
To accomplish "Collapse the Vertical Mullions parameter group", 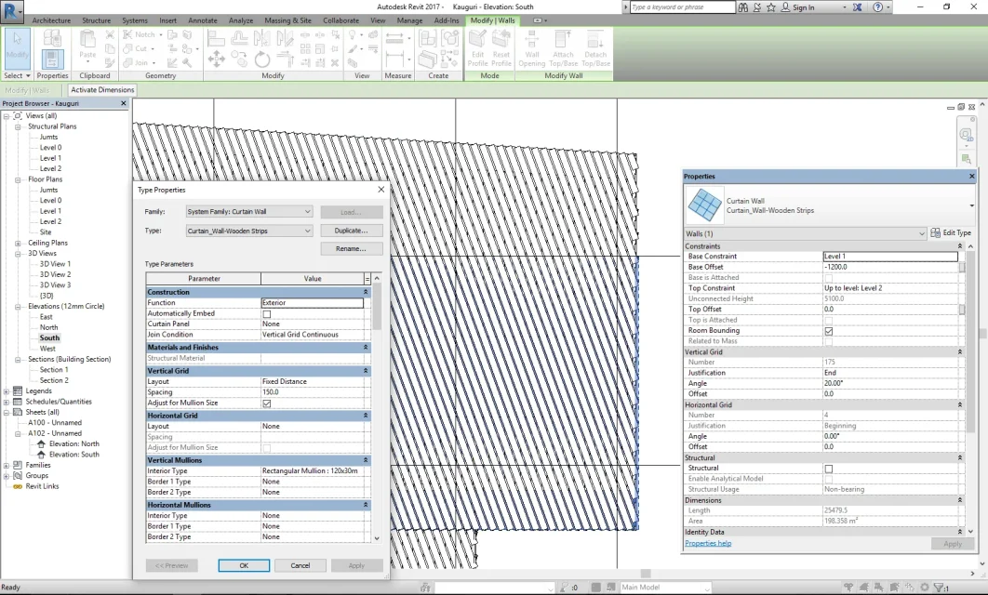I will coord(366,460).
